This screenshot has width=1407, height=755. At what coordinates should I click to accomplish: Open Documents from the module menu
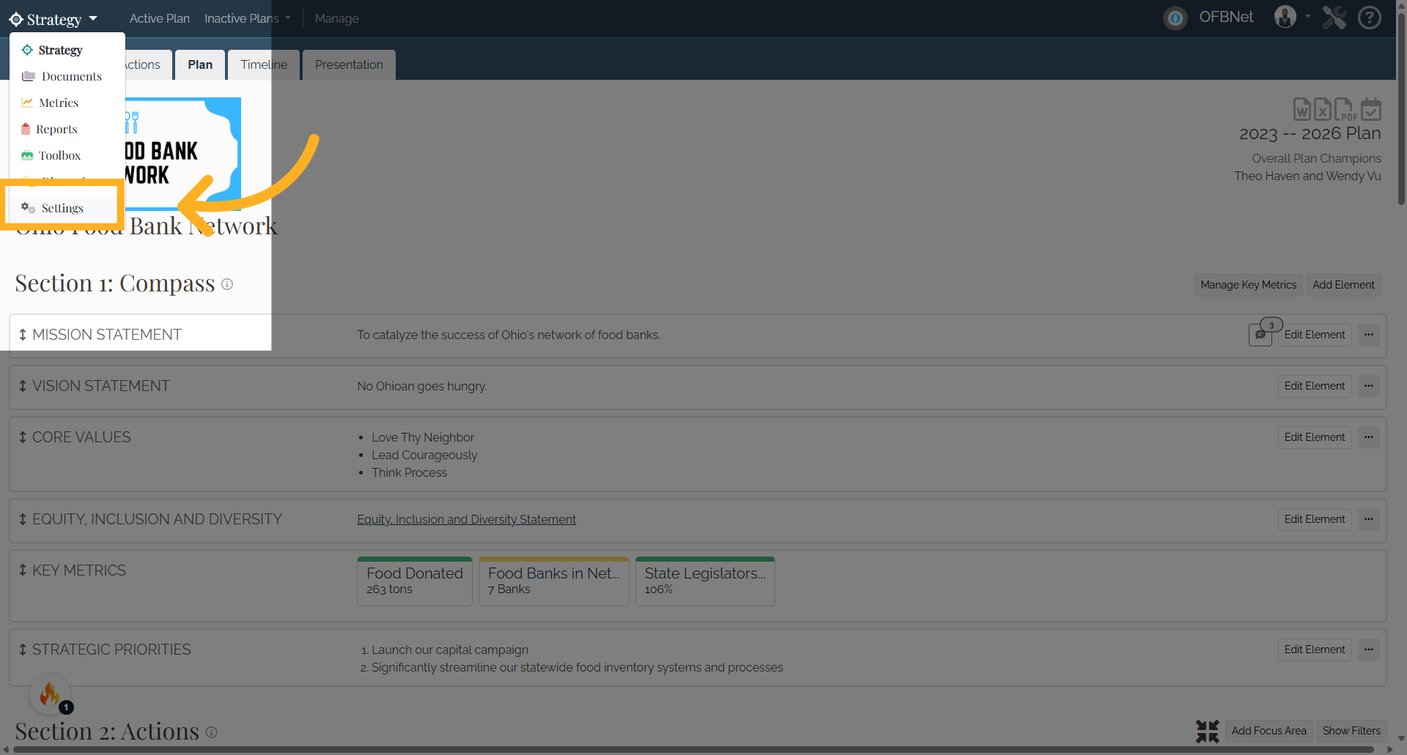(x=67, y=76)
